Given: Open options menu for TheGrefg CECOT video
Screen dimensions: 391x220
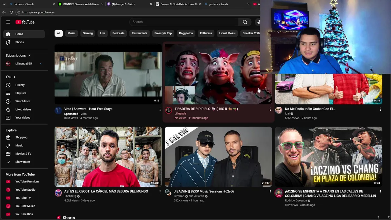Looking at the screenshot, I should 160,192.
